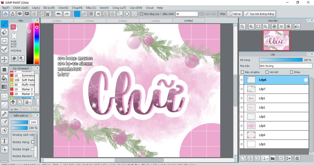Click the rainbow hue bar
This screenshot has width=314, height=165.
pyautogui.click(x=37, y=44)
